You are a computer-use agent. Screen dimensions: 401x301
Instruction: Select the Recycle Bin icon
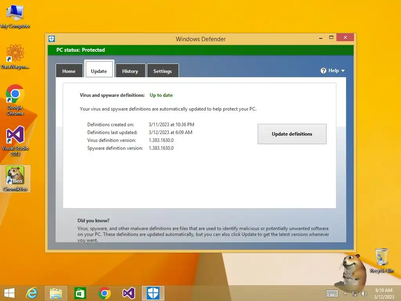click(x=381, y=260)
